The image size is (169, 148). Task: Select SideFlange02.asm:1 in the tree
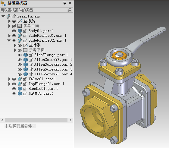[47, 40]
